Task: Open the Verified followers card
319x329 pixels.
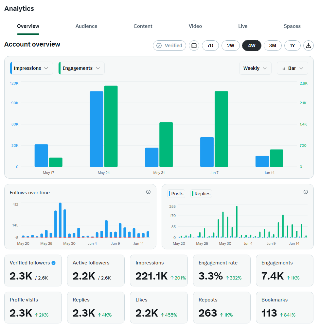Action: pos(33,270)
